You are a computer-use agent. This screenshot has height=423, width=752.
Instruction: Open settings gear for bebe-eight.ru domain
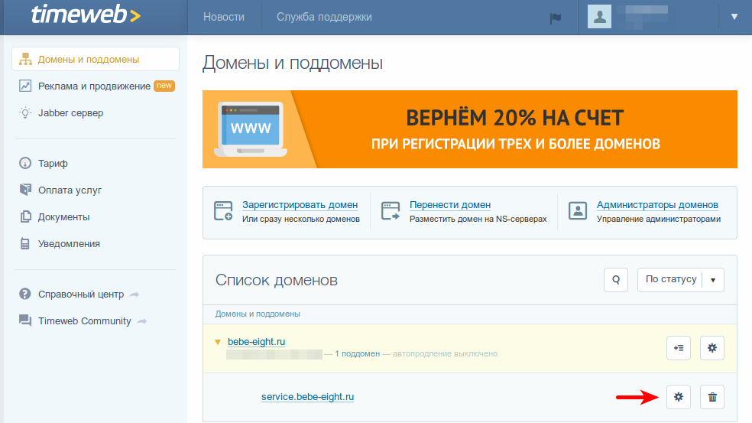[x=712, y=347]
